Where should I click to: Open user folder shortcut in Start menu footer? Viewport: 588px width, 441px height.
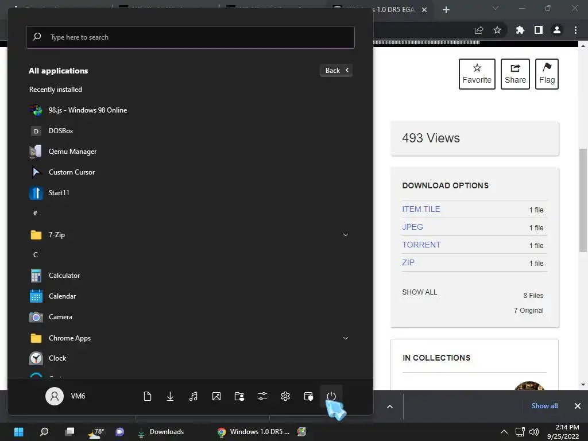(239, 396)
